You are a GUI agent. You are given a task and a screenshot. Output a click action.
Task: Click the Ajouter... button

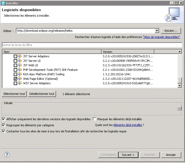171,31
